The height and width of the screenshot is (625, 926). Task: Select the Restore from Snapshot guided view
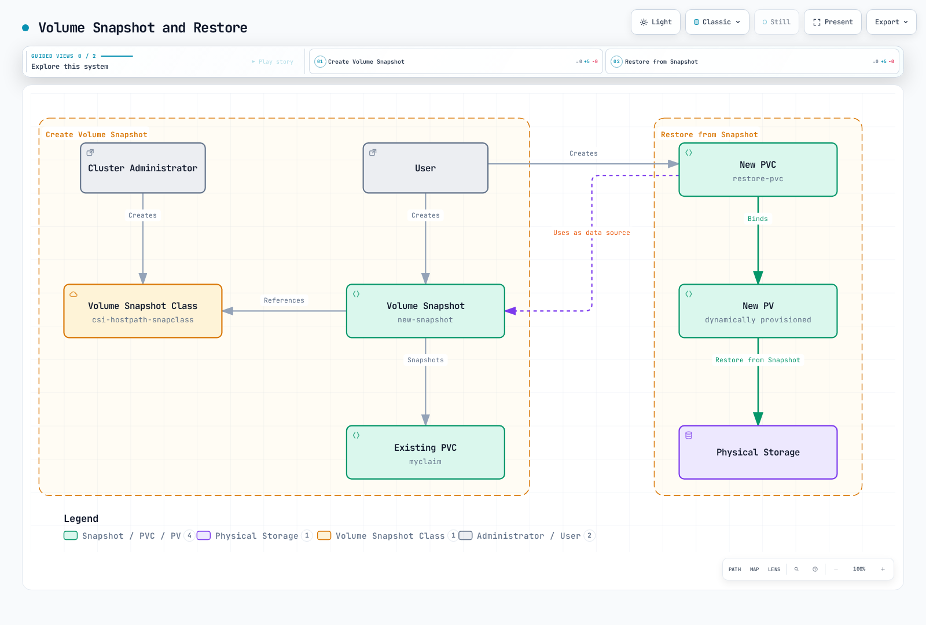tap(752, 61)
